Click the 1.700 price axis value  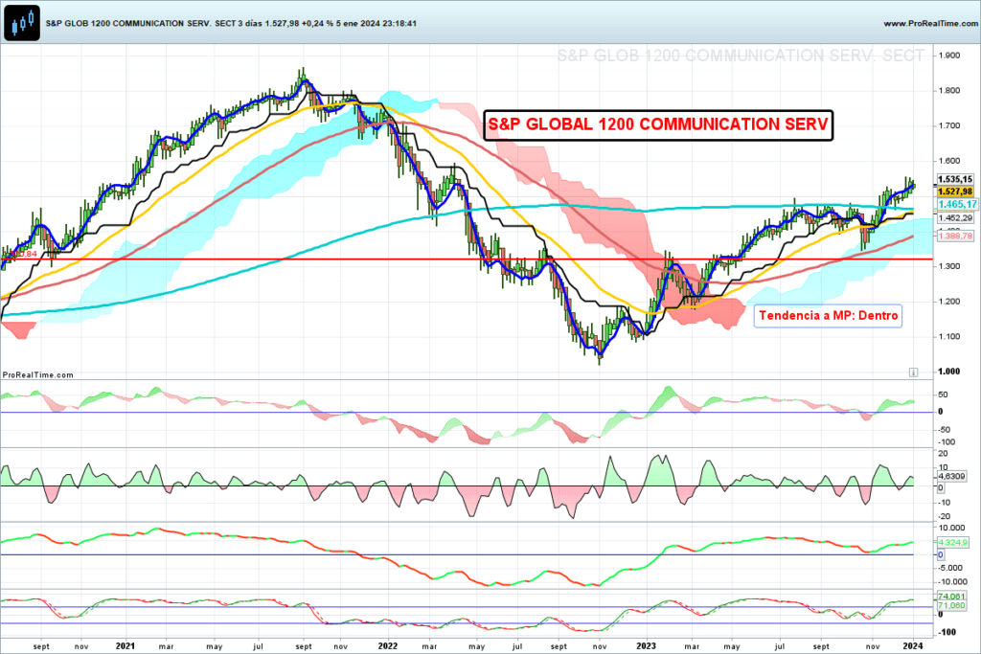click(x=949, y=125)
